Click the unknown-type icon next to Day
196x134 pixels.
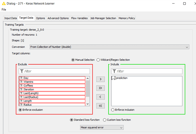point(21,78)
